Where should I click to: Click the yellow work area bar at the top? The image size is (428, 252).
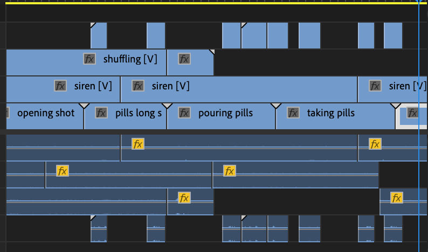pyautogui.click(x=216, y=3)
